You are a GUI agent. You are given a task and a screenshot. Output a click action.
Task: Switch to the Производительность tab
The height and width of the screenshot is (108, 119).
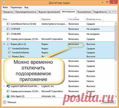[x=26, y=12]
